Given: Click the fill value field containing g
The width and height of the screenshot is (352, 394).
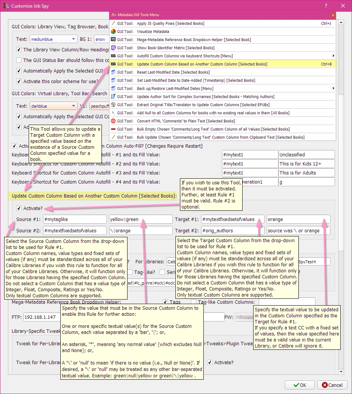Looking at the screenshot, I should click(307, 182).
